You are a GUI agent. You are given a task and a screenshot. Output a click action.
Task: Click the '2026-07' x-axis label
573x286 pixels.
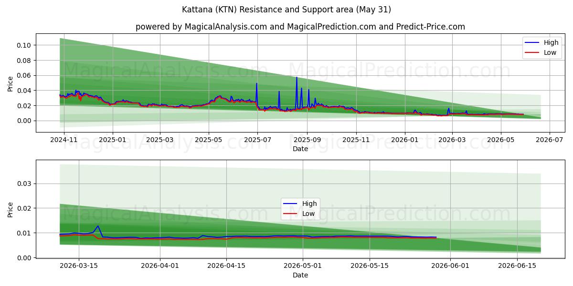550,140
